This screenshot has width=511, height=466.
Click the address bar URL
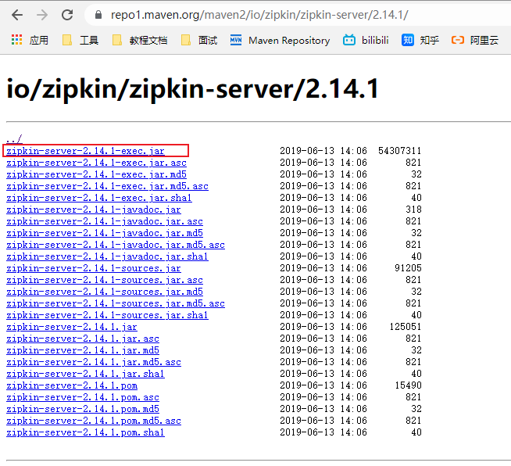(259, 15)
